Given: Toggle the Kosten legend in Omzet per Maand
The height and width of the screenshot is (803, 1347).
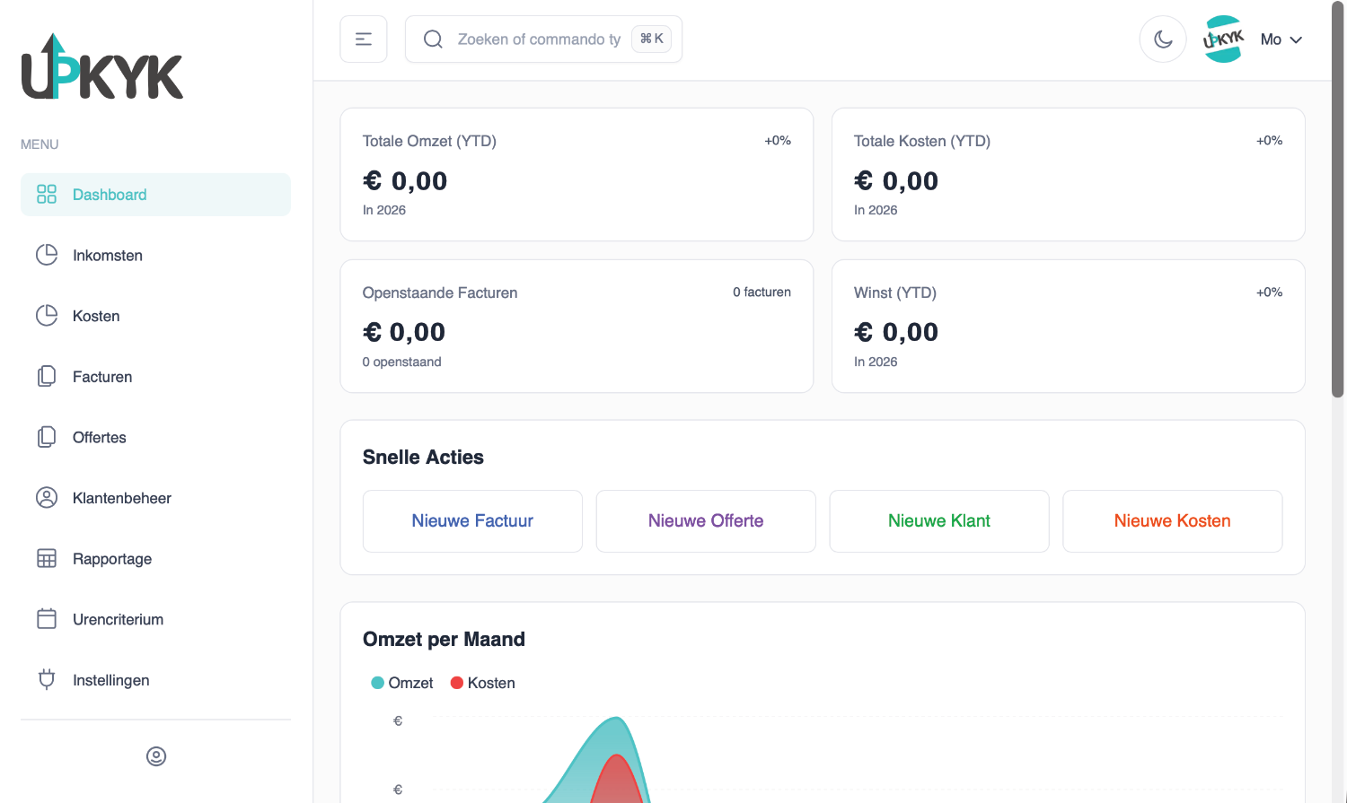Looking at the screenshot, I should (481, 683).
